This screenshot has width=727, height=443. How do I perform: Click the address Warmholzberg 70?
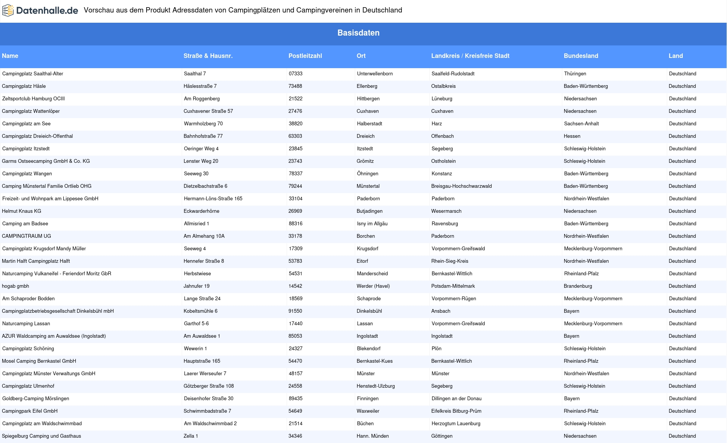[203, 124]
